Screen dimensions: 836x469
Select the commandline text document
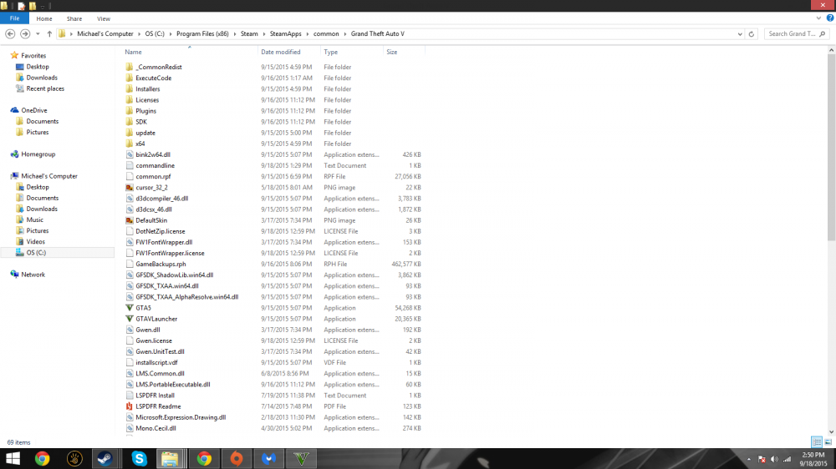point(155,165)
